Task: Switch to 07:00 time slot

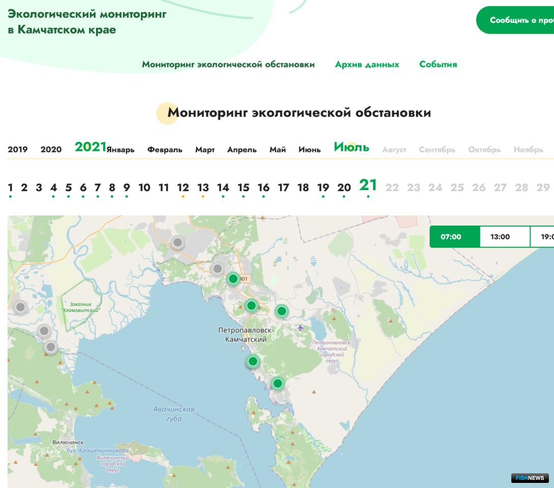Action: (454, 237)
